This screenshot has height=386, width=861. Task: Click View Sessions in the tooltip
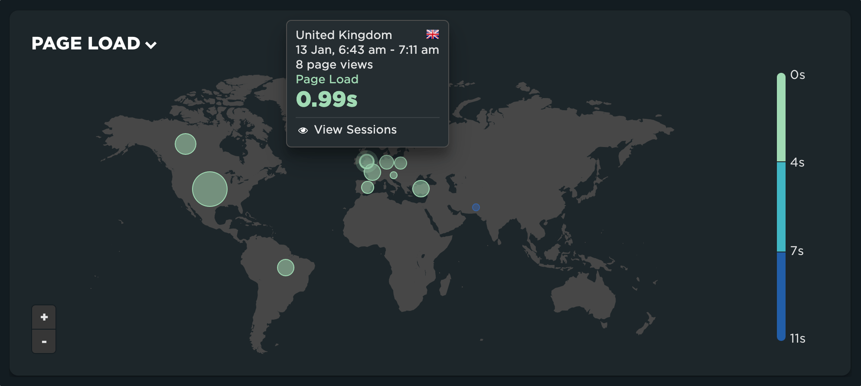coord(355,130)
